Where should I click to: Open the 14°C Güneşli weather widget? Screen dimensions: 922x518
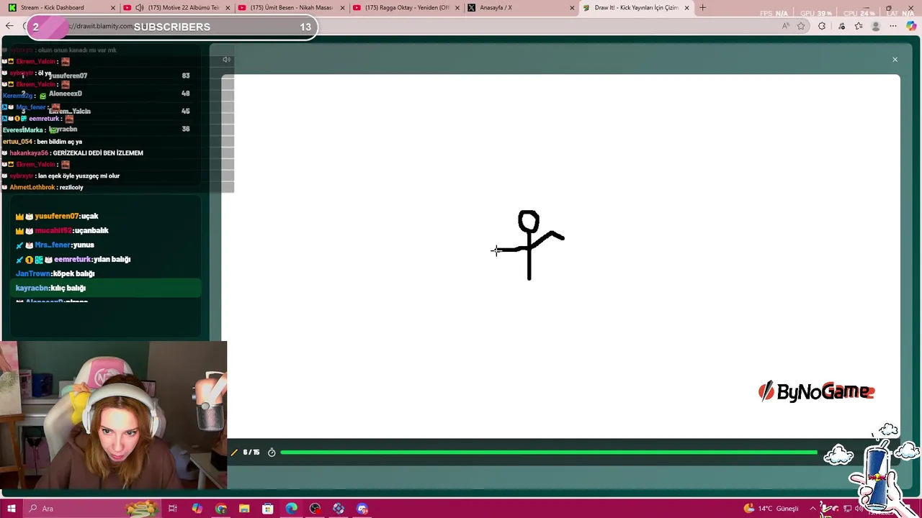[x=771, y=509]
